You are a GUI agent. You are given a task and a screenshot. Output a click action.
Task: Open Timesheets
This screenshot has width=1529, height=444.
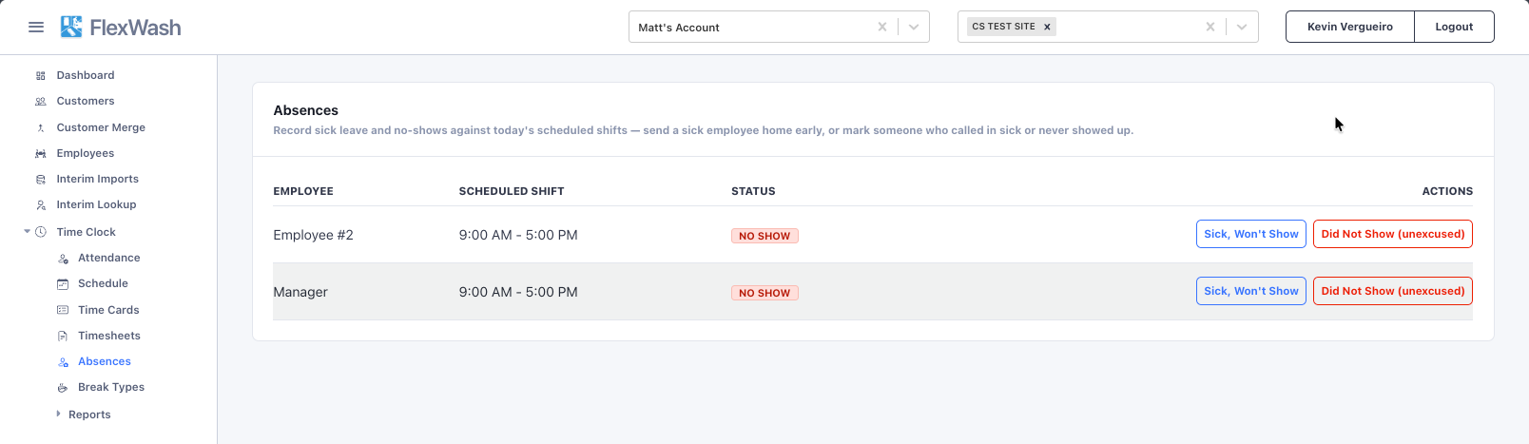(x=109, y=336)
